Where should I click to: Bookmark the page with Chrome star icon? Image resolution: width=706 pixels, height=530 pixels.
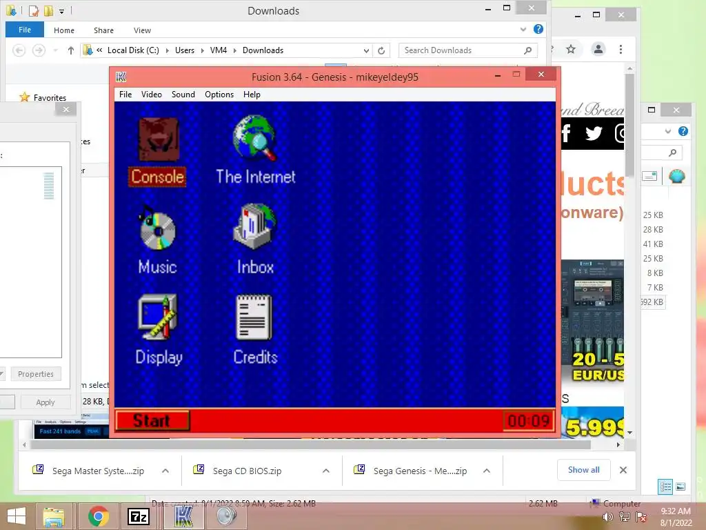point(571,49)
